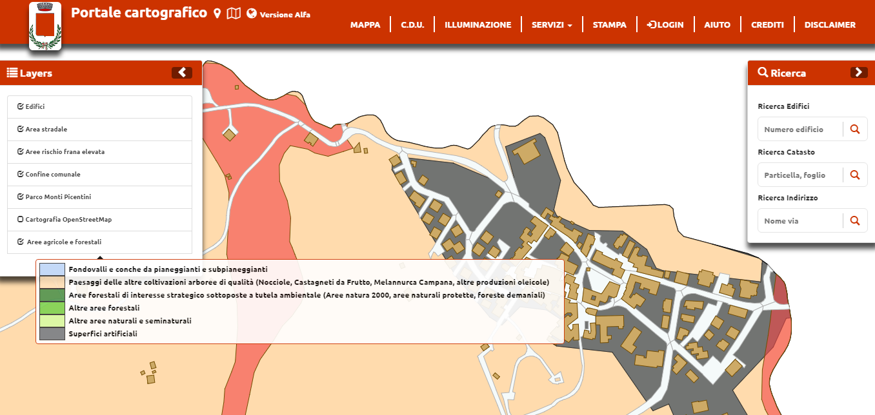
Task: Select ILLUMINAZIONE in the top navigation
Action: (x=478, y=25)
